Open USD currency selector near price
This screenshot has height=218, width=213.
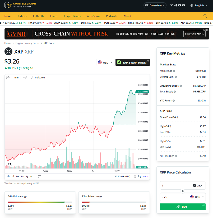[105, 63]
